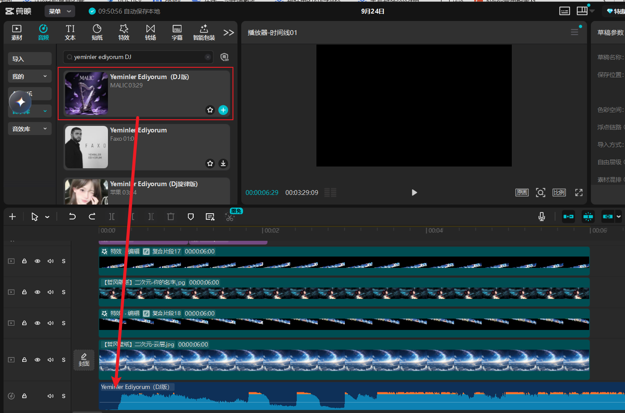Open the 智能包装 smart packaging panel
Viewport: 625px width, 413px height.
coord(204,33)
